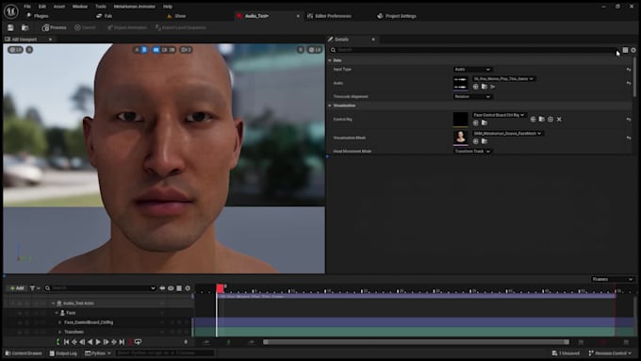Close the AB Viewport panel tab
This screenshot has width=641, height=361.
50,40
